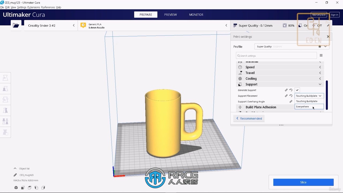Select the Per Model Settings tool

[5, 121]
